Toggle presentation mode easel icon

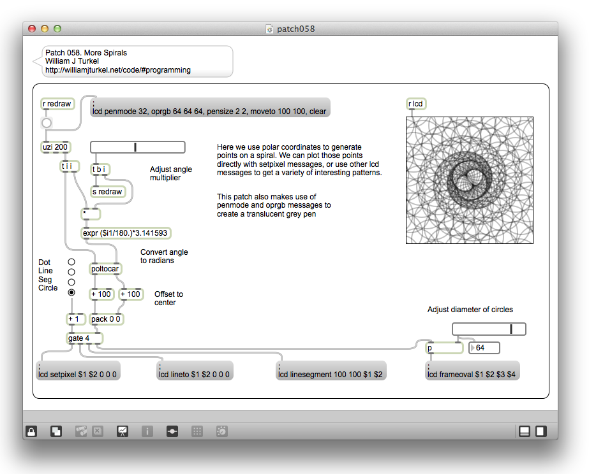[122, 431]
